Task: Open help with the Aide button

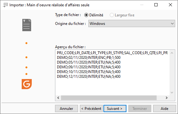Action: click(x=164, y=109)
